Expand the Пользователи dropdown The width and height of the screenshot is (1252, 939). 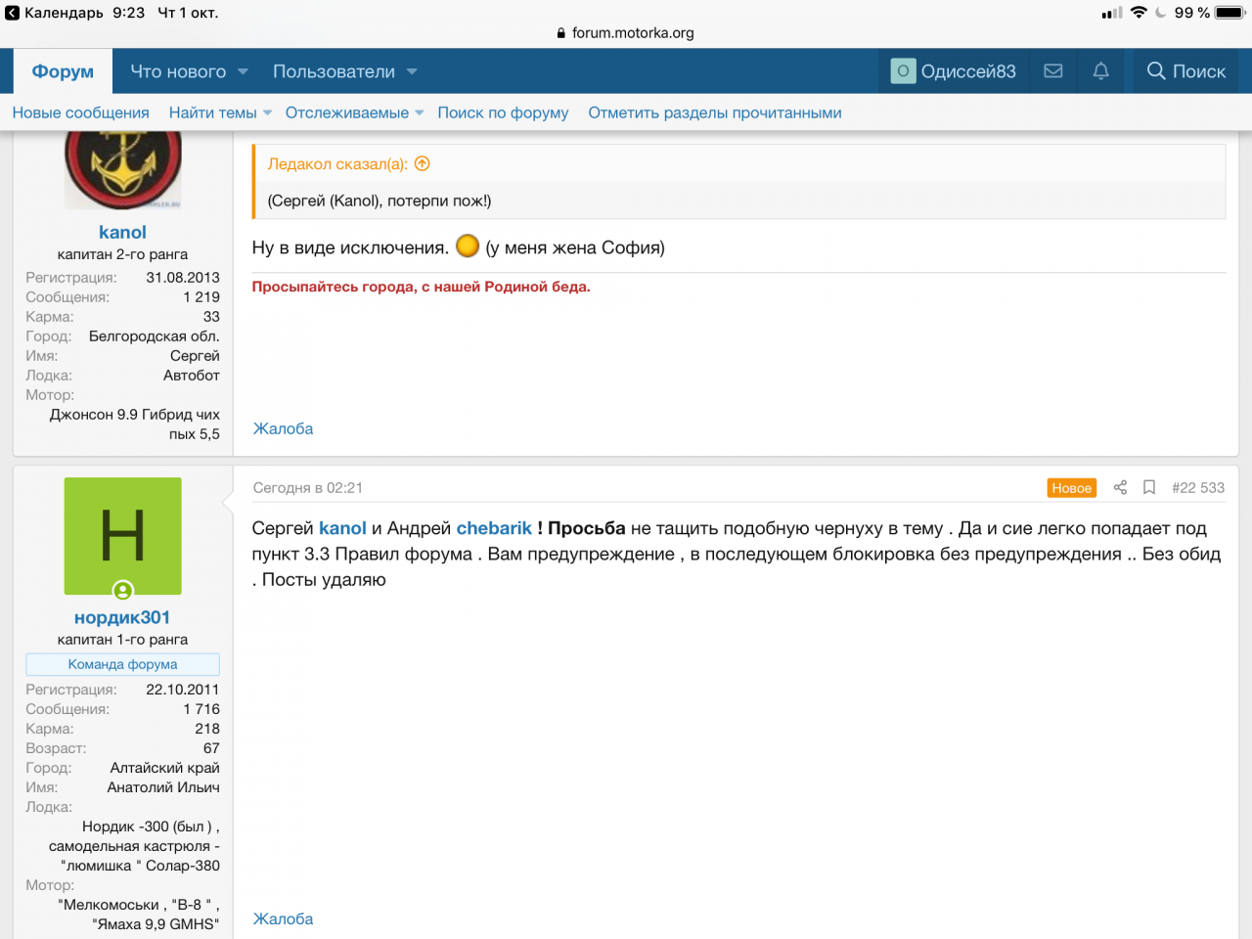point(412,71)
